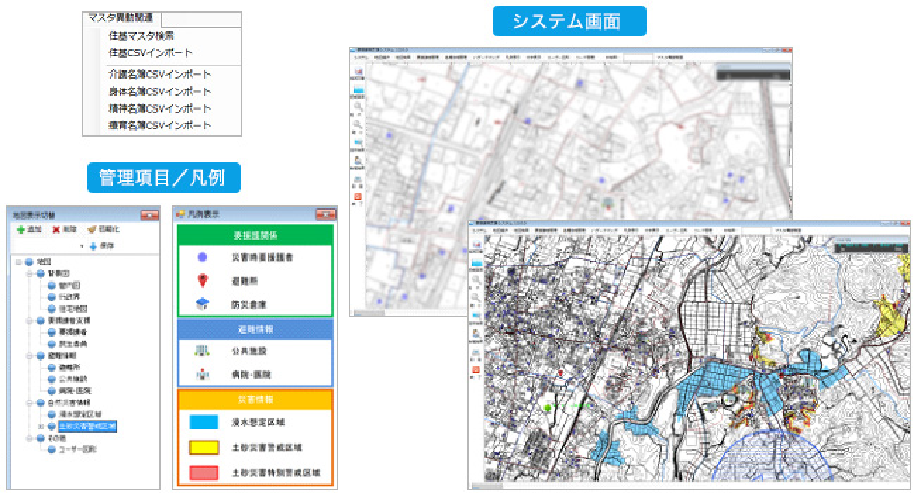
Task: Choose 介護名簿CSVインポート menu entry
Action: pos(160,74)
